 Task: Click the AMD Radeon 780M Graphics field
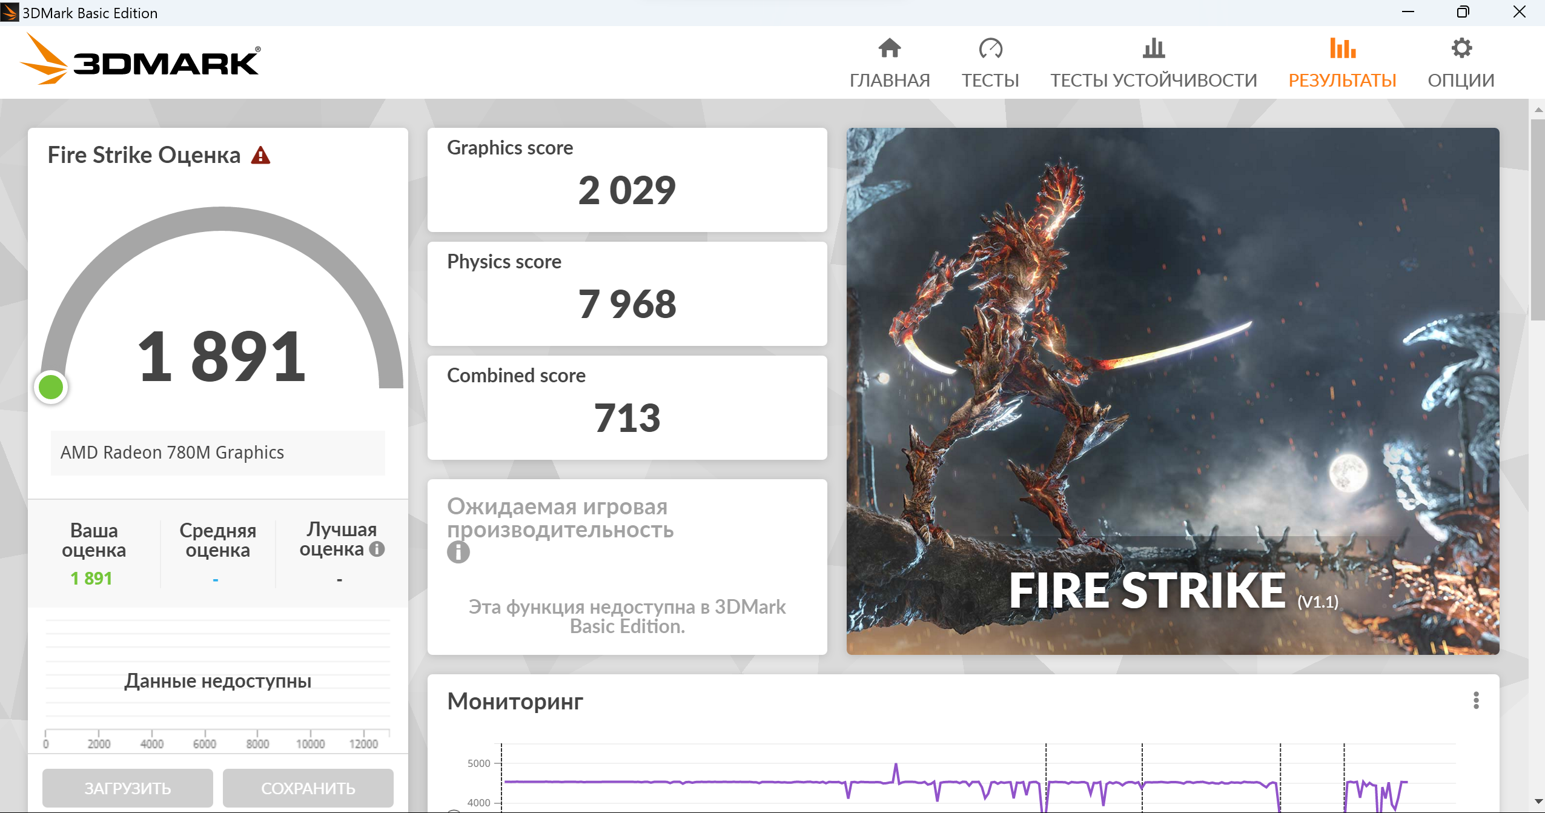point(217,453)
